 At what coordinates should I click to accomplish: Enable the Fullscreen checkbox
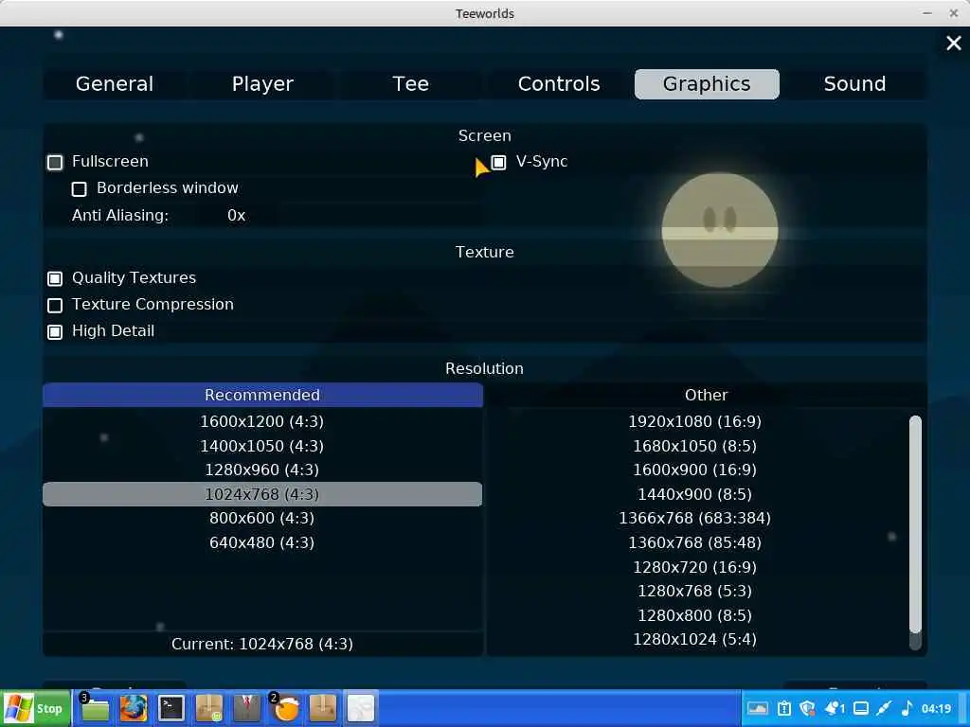[x=55, y=163]
